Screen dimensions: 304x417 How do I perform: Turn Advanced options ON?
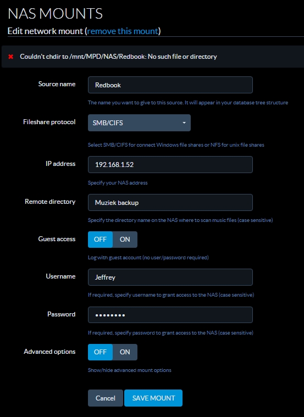point(125,352)
